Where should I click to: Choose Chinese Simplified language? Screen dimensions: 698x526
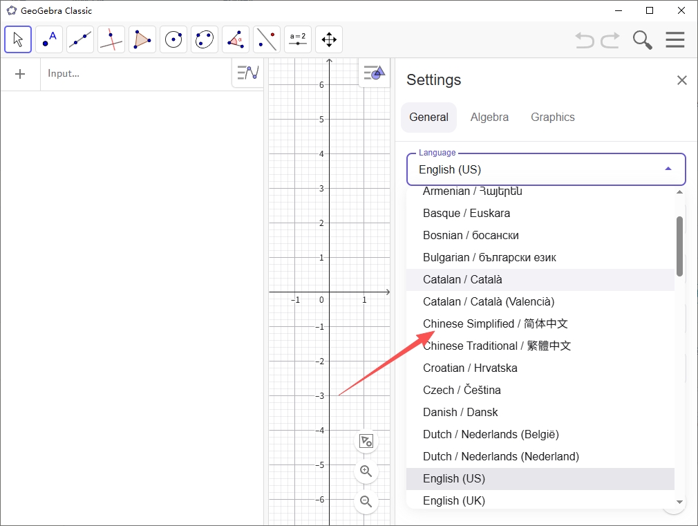(540, 323)
